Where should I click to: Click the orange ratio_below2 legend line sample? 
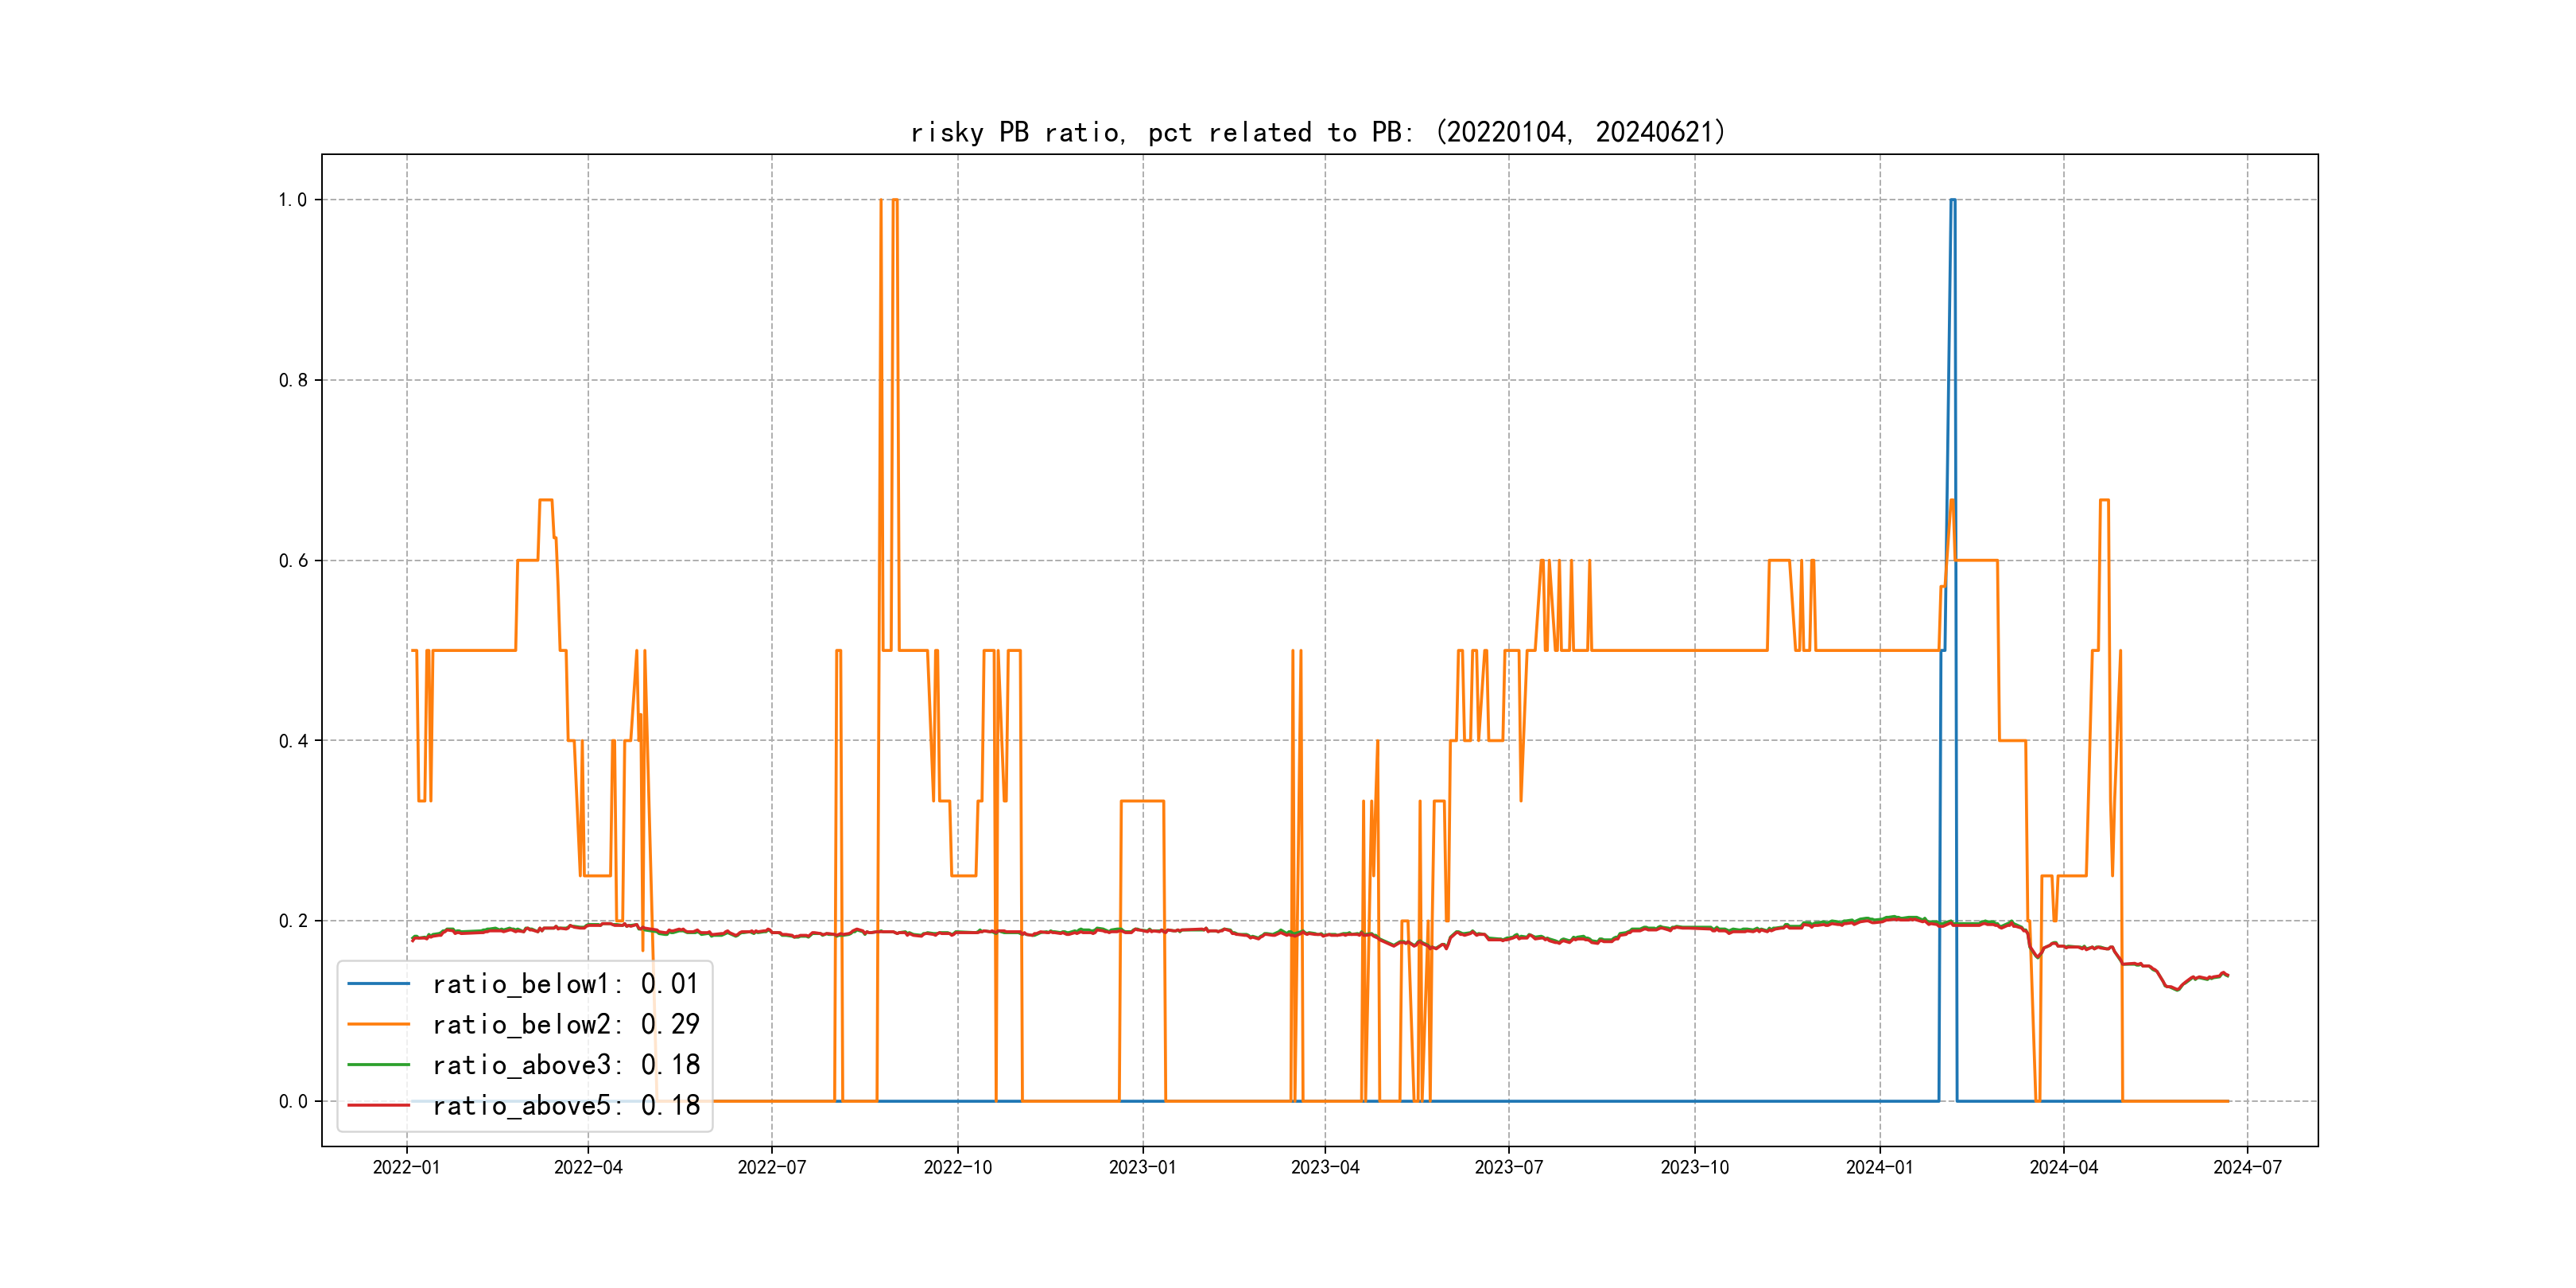[378, 1024]
